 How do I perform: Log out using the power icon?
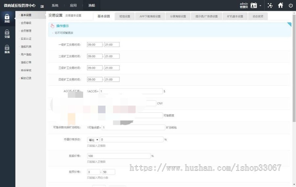[x=291, y=6]
